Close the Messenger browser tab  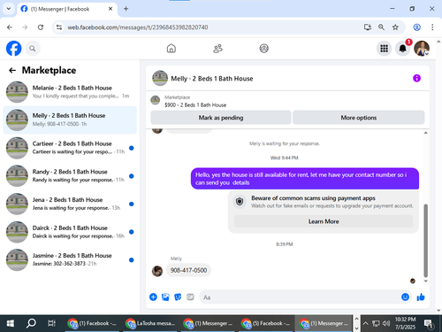pyautogui.click(x=110, y=9)
